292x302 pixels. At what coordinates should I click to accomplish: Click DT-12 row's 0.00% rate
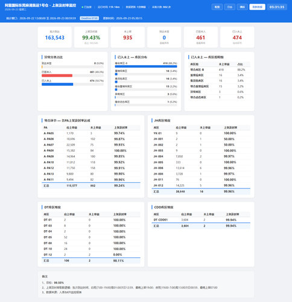coord(118,254)
